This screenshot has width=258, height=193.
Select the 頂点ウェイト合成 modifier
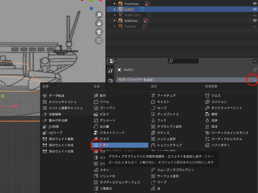click(x=58, y=145)
